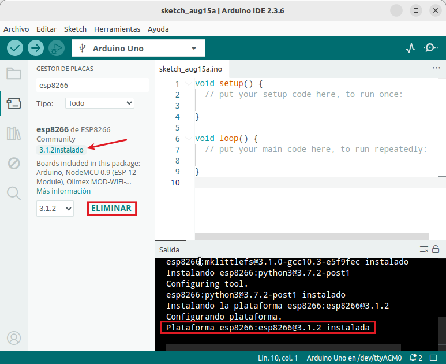Viewport: 446px width, 364px height.
Task: Place cursor on line 1 'void setup() {'
Action: coord(228,83)
